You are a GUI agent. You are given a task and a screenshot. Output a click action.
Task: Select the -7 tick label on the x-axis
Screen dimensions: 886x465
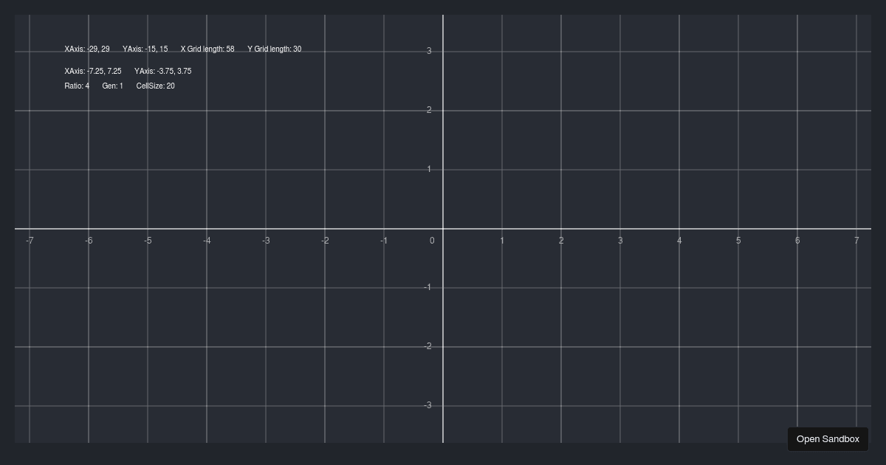30,241
